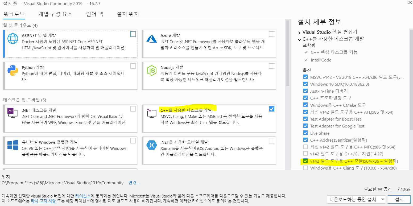
Task: Uncheck the Windows용 C++ CMake 도구 option
Action: click(x=305, y=105)
